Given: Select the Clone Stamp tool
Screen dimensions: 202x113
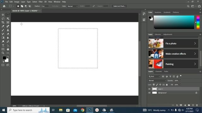Looking at the screenshot, I should click(8, 30).
